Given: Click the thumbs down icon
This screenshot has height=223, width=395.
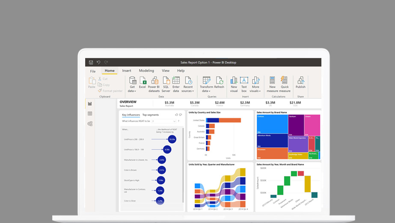Looking at the screenshot, I should (x=180, y=115).
